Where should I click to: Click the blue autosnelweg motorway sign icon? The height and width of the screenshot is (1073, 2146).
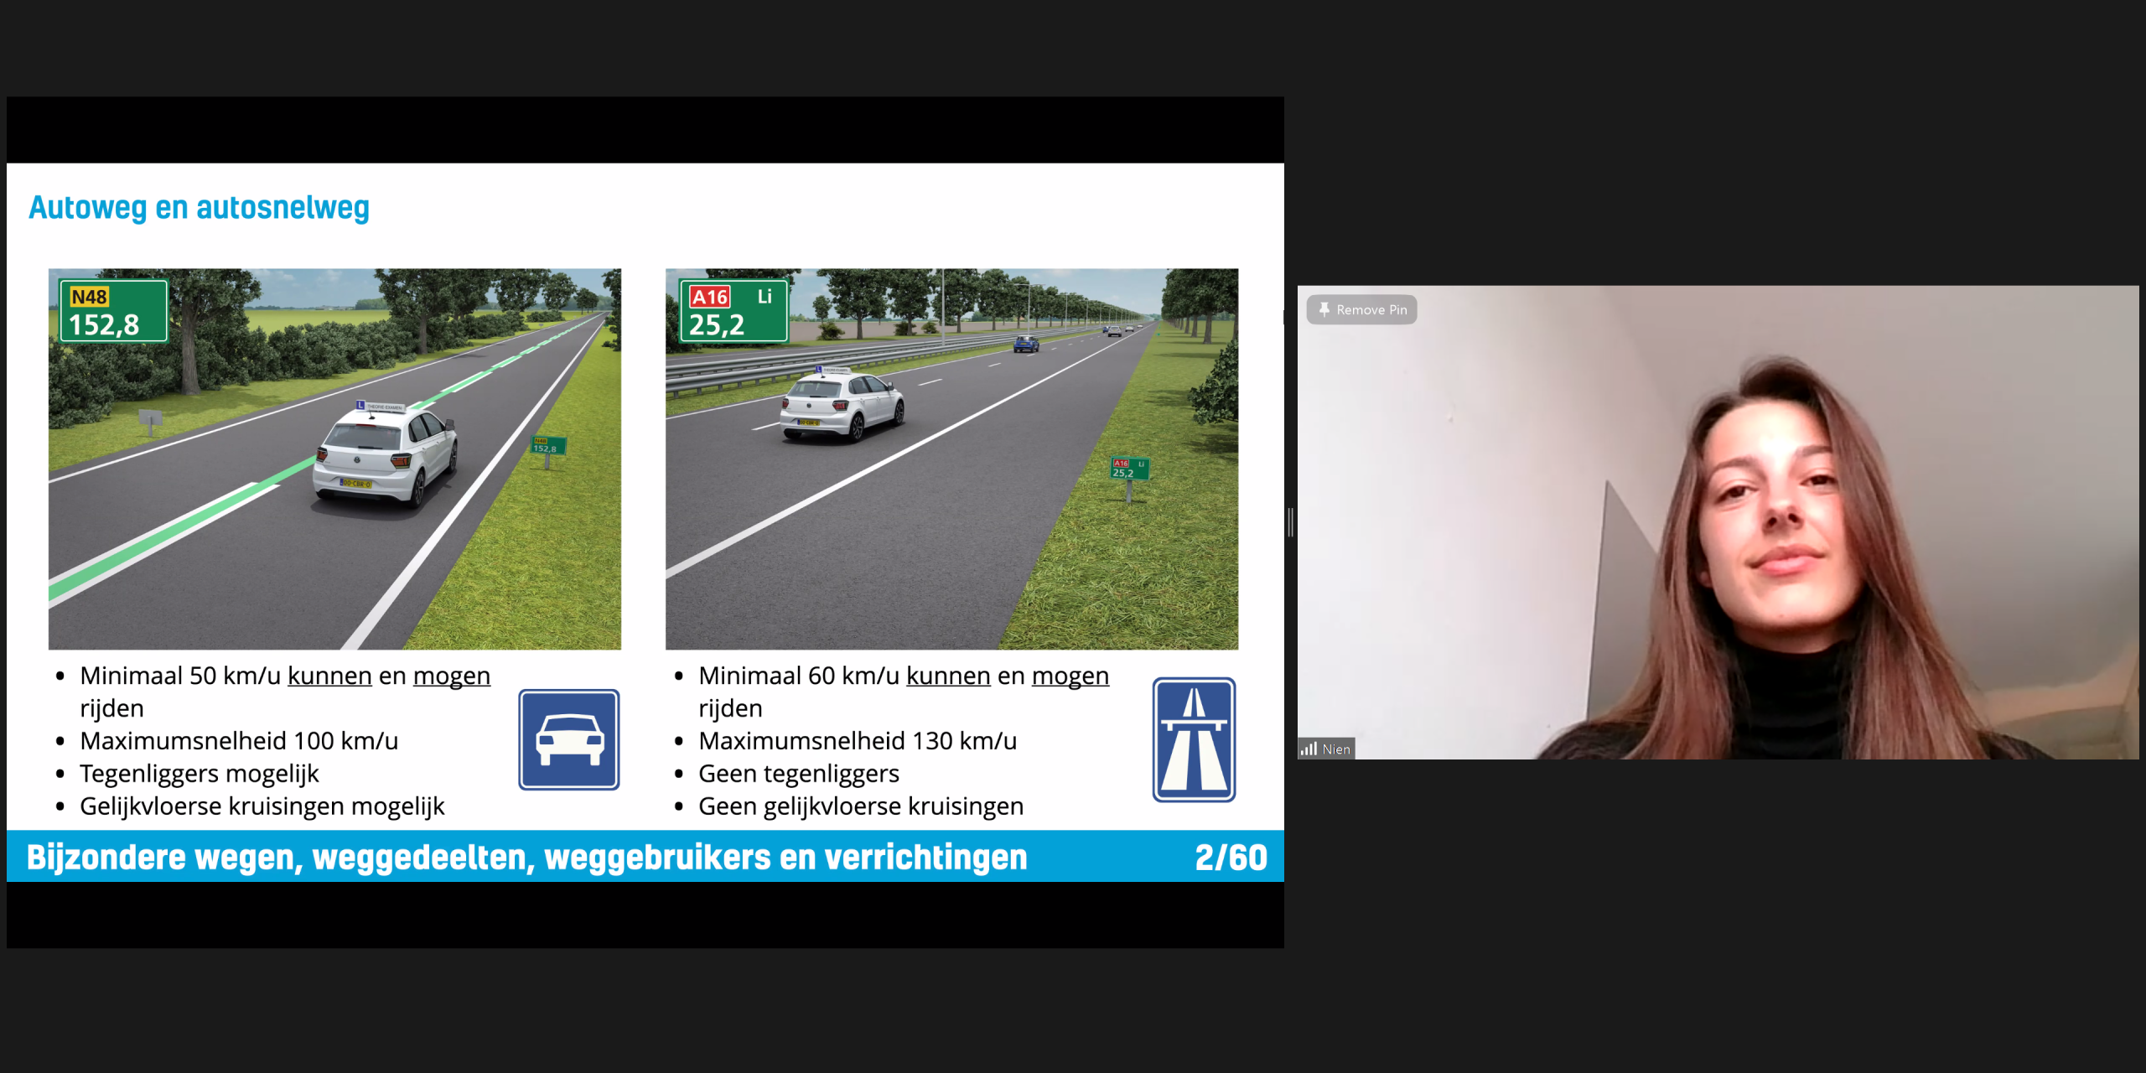click(x=1194, y=739)
